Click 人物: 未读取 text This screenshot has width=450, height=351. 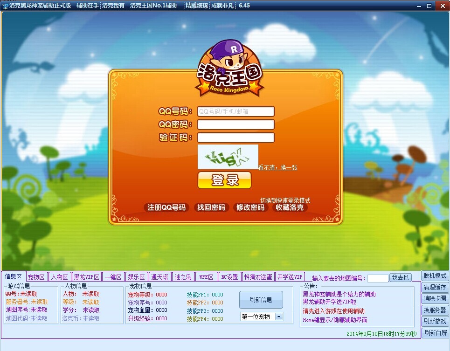coord(81,294)
